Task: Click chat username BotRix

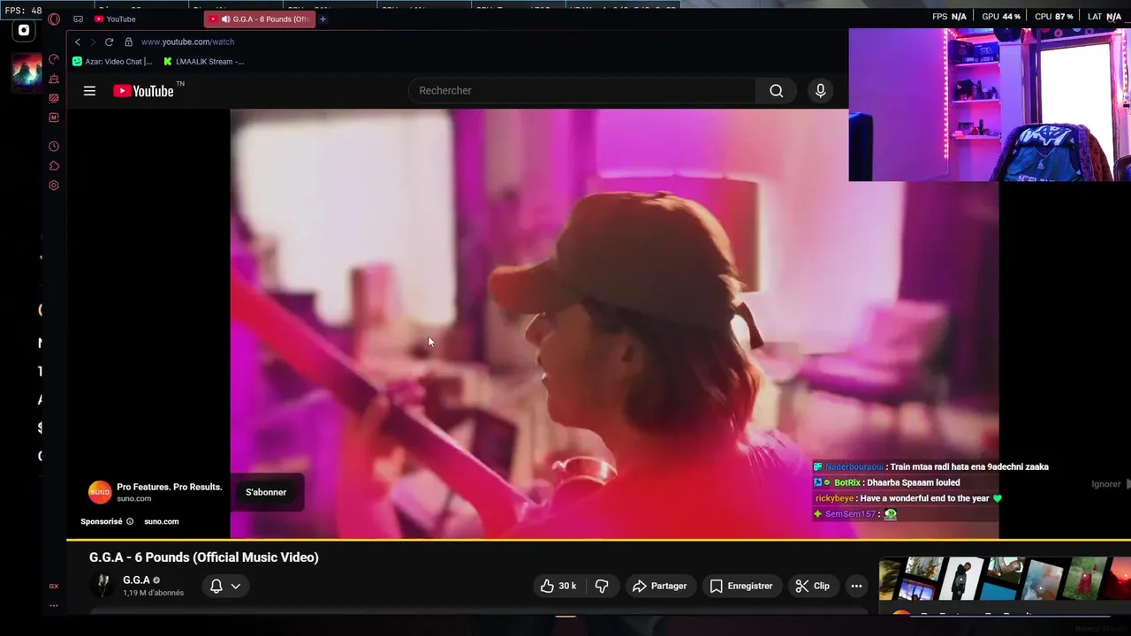Action: [846, 482]
